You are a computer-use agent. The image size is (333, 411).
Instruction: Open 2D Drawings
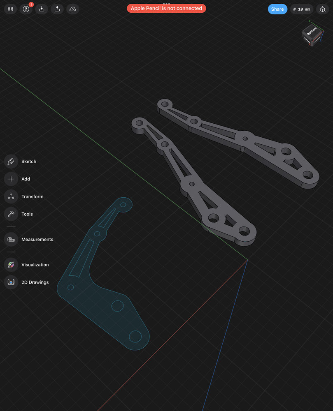click(x=11, y=282)
